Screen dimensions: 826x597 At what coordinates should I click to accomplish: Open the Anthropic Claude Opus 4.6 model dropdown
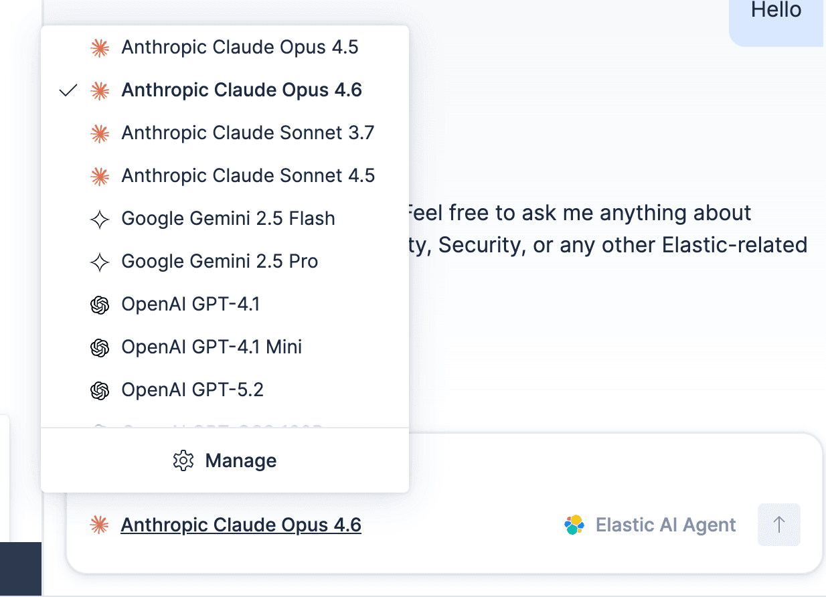pos(240,525)
